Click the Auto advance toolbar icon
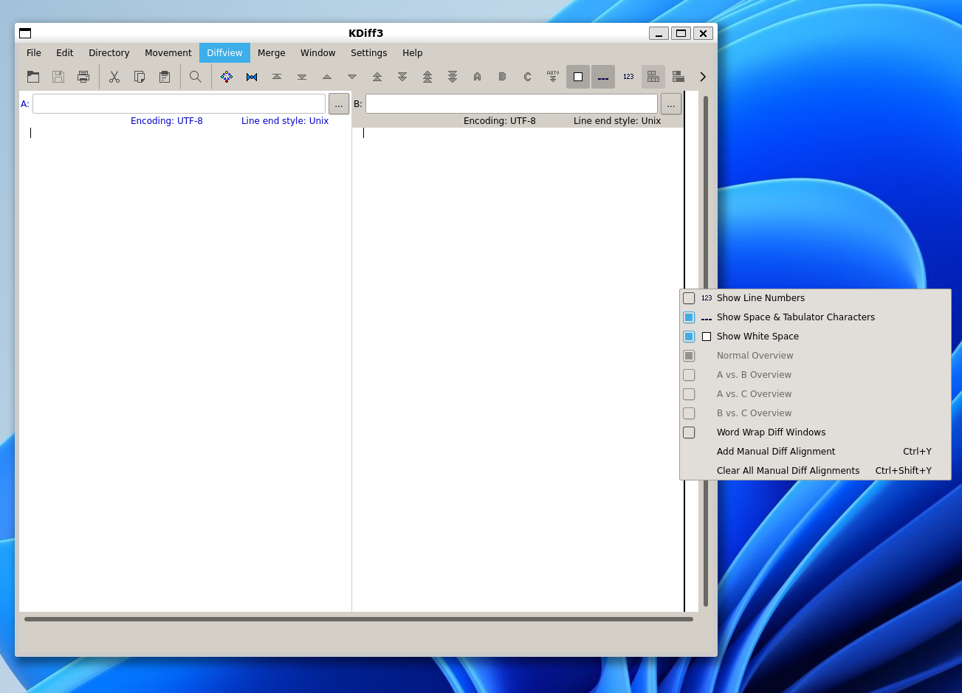Image resolution: width=962 pixels, height=693 pixels. coord(552,76)
